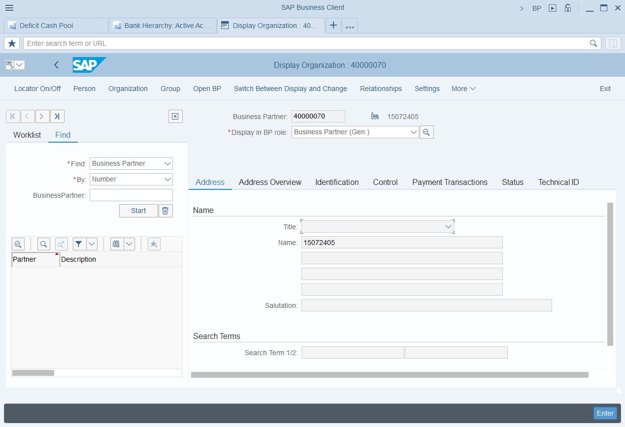Click the search magnifier in URL bar
This screenshot has width=625, height=427.
coord(593,43)
